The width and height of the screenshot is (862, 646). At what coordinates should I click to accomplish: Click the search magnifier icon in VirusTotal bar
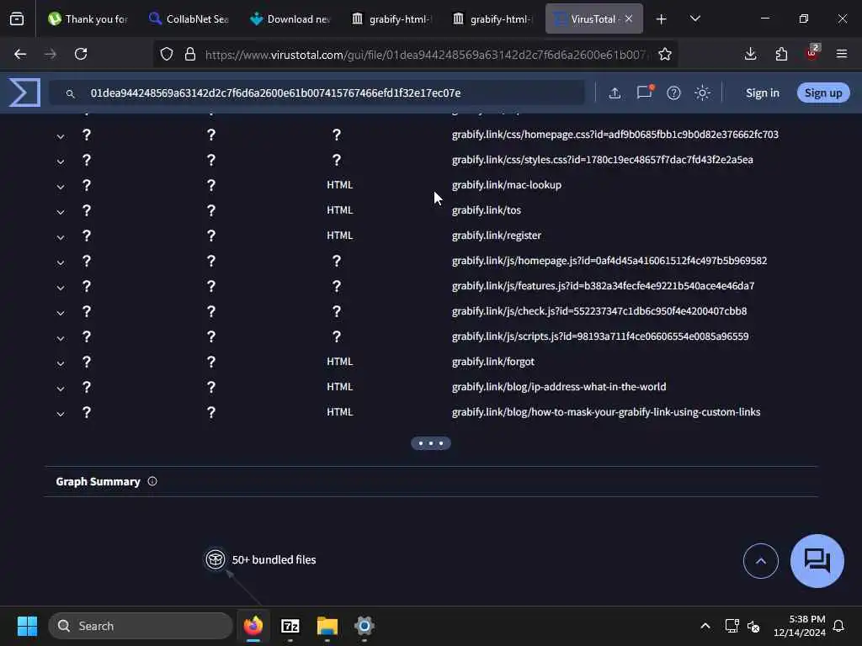pos(71,94)
